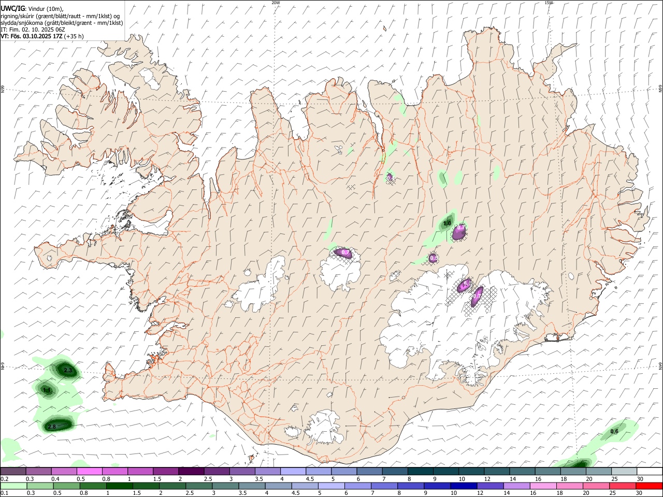Image resolution: width=663 pixels, height=497 pixels.
Task: Click the 20W longitude label
Action: tap(276, 3)
